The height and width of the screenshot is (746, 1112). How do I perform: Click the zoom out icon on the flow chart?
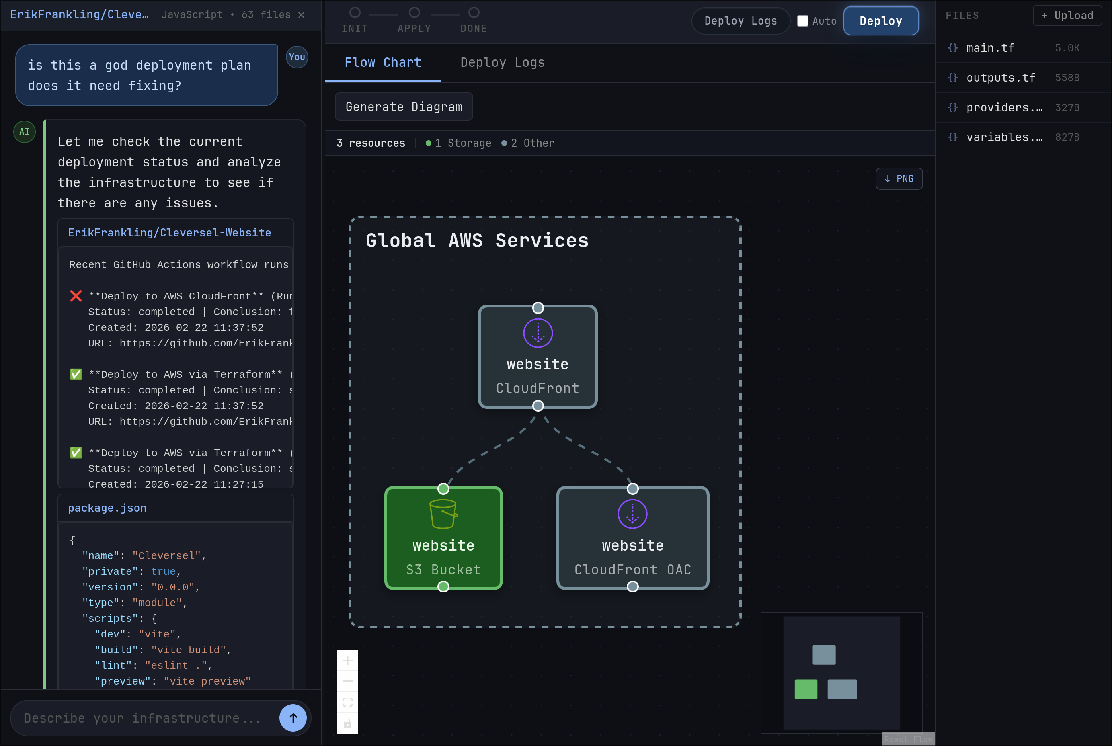[348, 681]
